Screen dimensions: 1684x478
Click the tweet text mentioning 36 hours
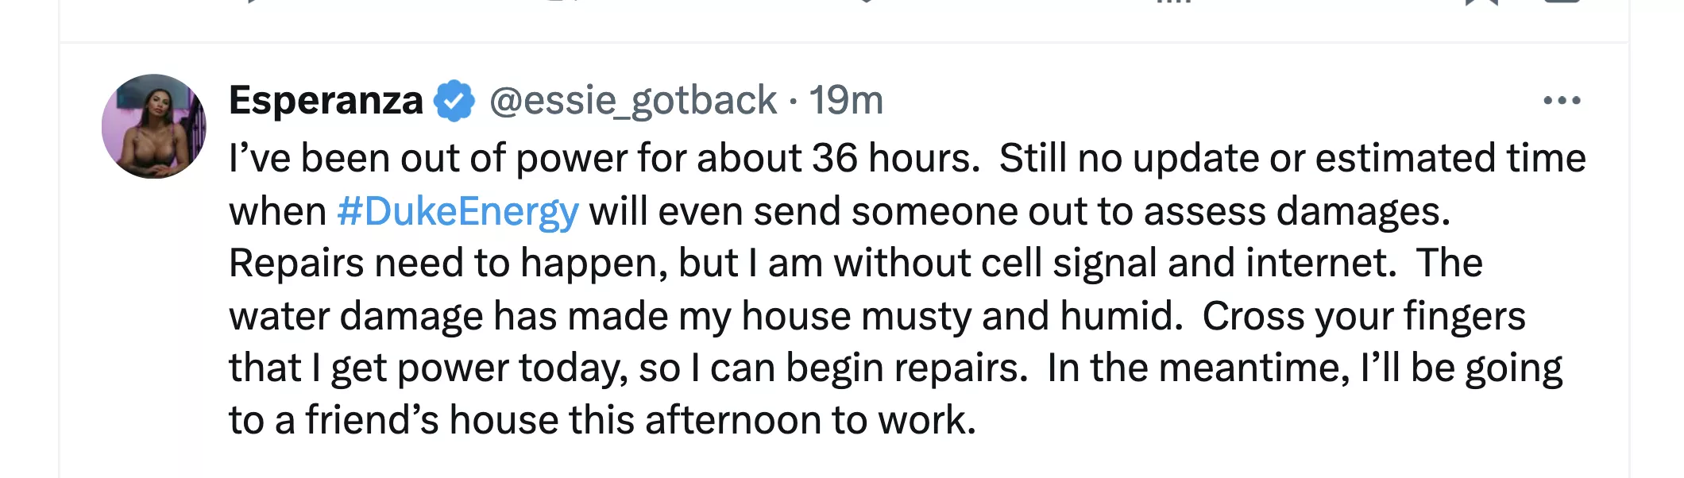tap(604, 158)
